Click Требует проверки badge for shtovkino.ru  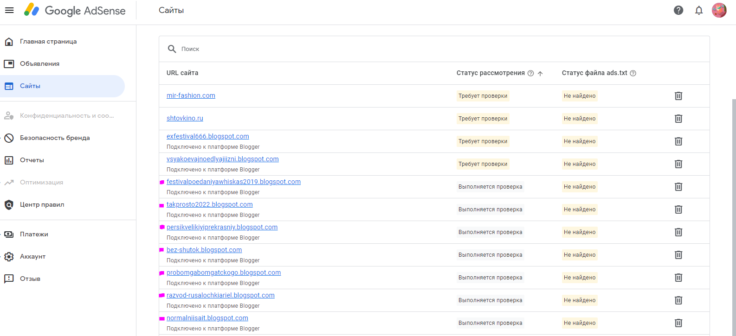coord(483,119)
